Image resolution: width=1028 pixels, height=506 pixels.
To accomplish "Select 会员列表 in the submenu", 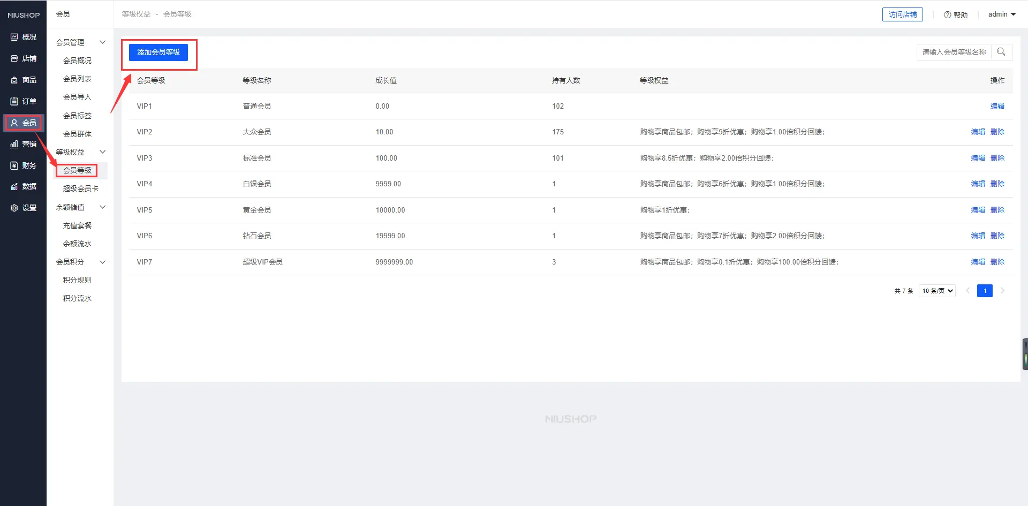I will (77, 79).
